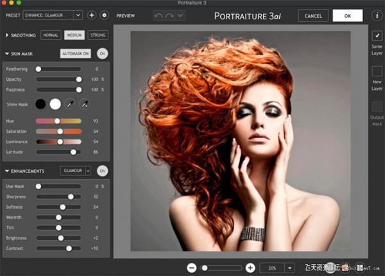385x276 pixels.
Task: Toggle the Skin Mask On switch
Action: (102, 54)
